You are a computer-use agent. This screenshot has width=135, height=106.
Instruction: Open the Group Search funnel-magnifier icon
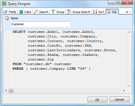(x=69, y=12)
